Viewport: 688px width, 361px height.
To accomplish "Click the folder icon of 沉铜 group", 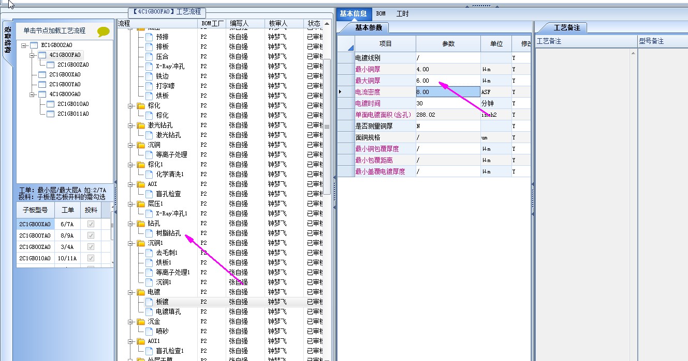I will (141, 145).
